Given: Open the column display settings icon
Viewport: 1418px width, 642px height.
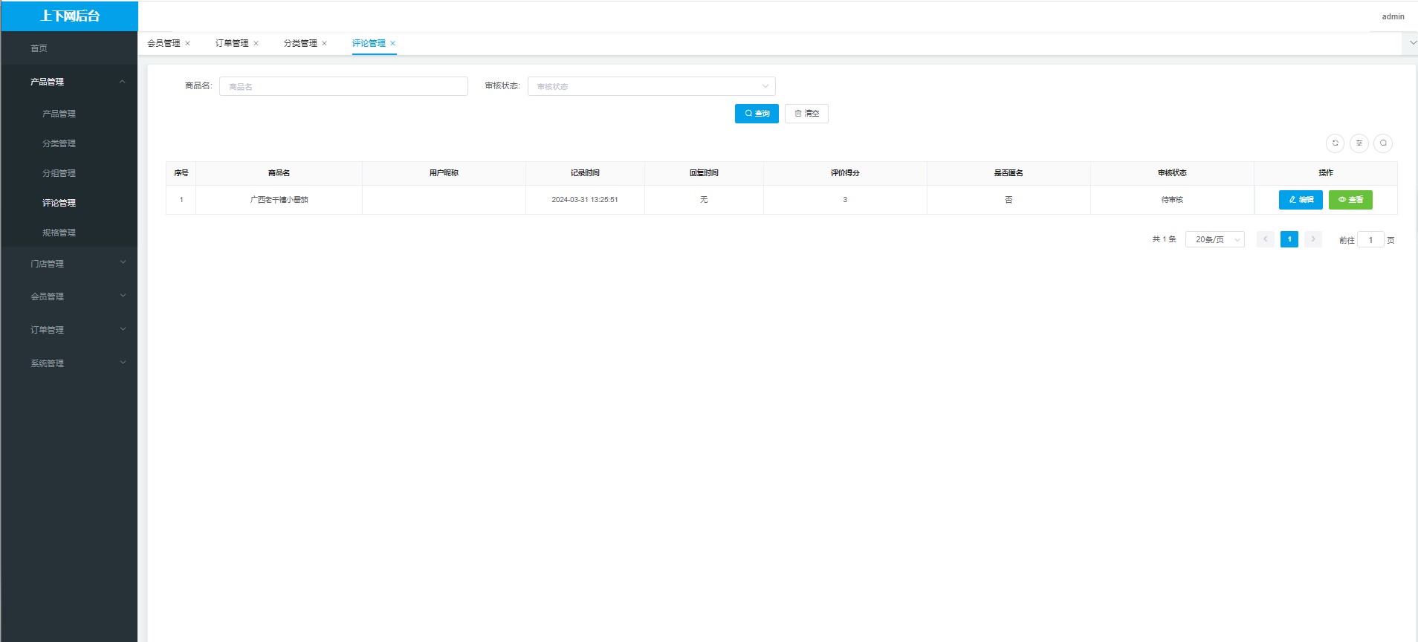Looking at the screenshot, I should click(x=1359, y=143).
